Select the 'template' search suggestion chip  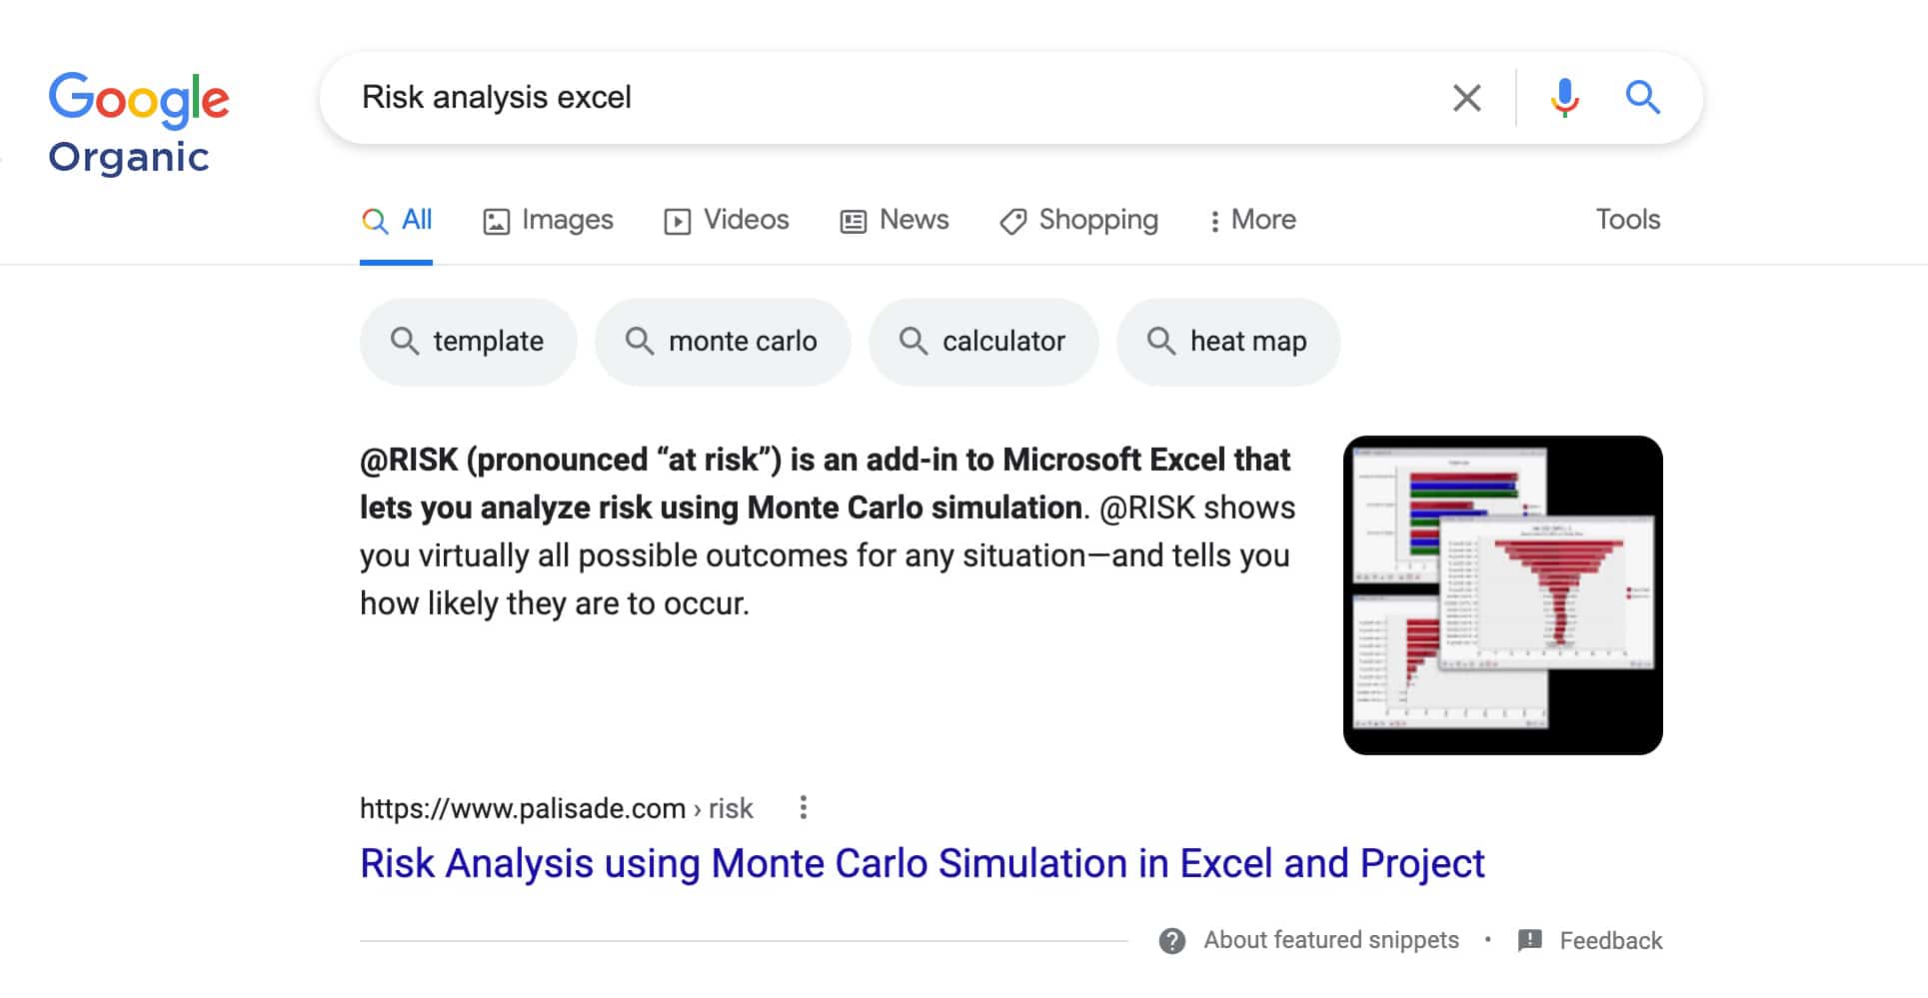point(468,341)
